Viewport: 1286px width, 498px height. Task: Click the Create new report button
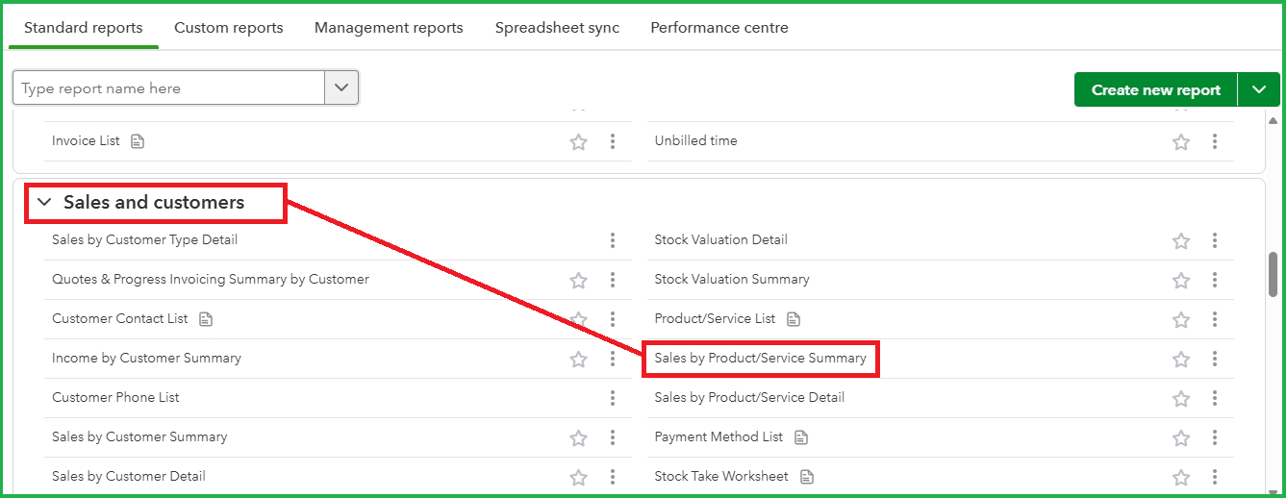(1156, 89)
